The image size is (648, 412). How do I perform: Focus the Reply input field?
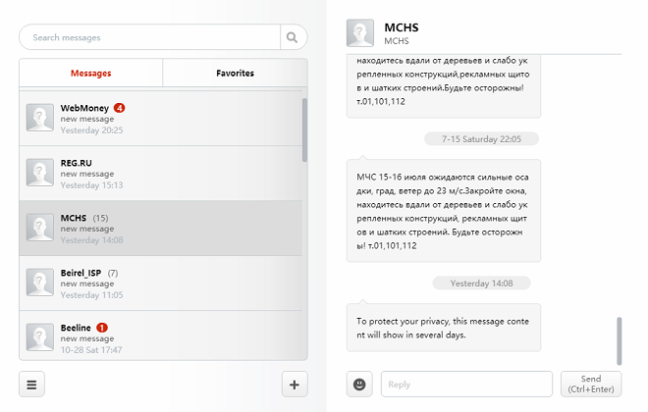pos(466,384)
